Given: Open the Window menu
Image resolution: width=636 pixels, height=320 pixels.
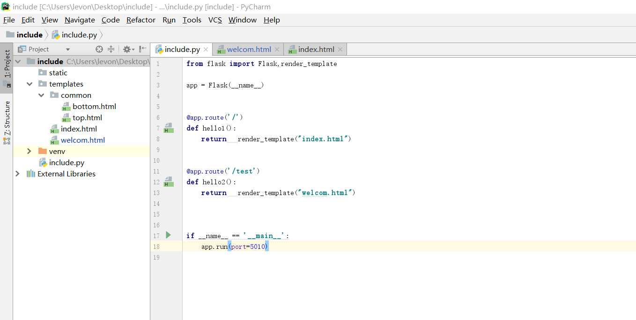Looking at the screenshot, I should [x=243, y=20].
